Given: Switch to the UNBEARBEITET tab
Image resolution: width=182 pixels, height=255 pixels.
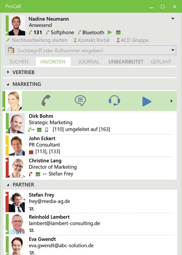Looking at the screenshot, I should point(126,62).
